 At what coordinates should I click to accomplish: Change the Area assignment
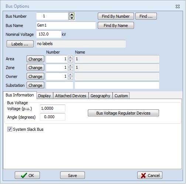click(35, 59)
